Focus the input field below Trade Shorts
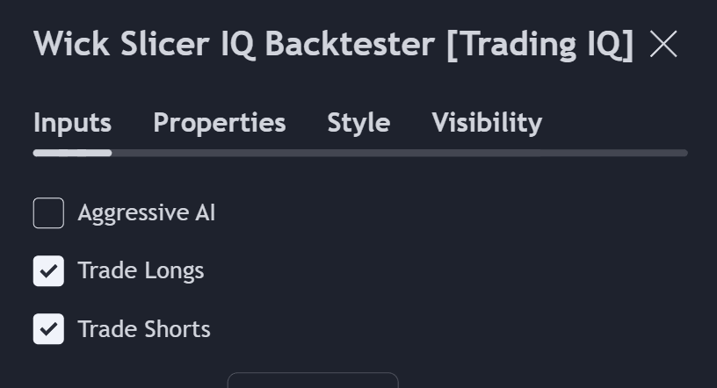 click(x=312, y=380)
